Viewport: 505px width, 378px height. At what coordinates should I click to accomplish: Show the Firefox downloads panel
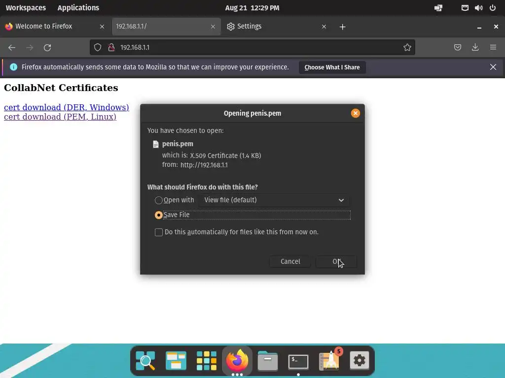click(475, 48)
